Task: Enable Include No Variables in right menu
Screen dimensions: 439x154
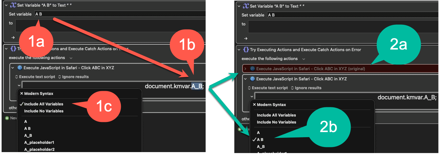Action: 276,122
